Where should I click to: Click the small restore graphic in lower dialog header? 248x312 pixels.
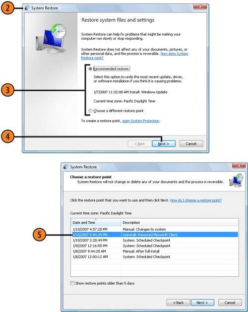point(236,180)
